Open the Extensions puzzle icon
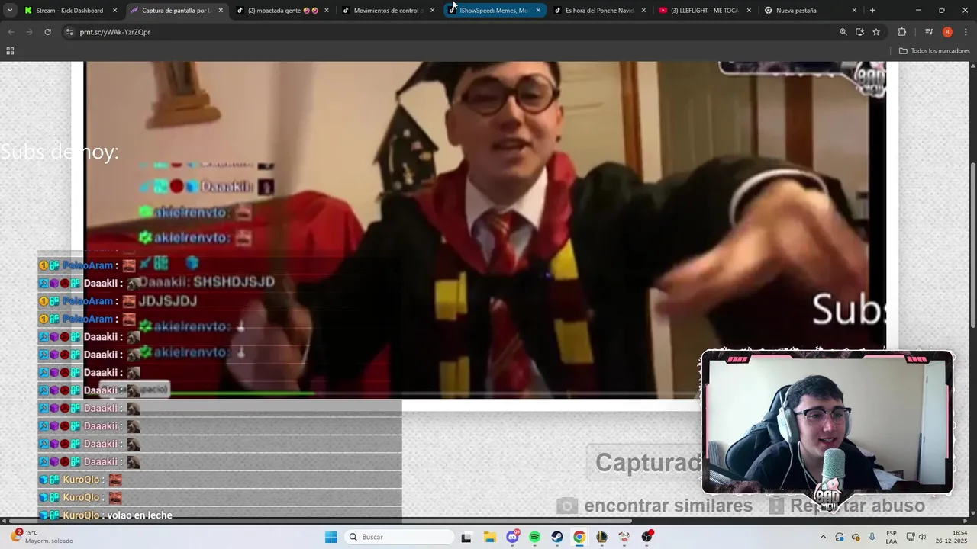This screenshot has width=977, height=549. [902, 32]
